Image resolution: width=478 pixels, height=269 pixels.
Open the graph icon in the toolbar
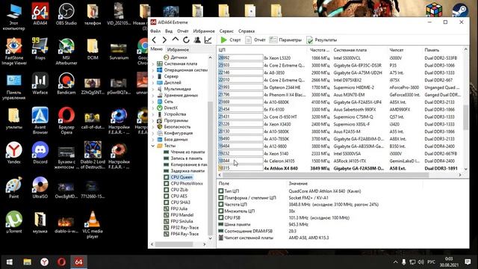coord(208,40)
